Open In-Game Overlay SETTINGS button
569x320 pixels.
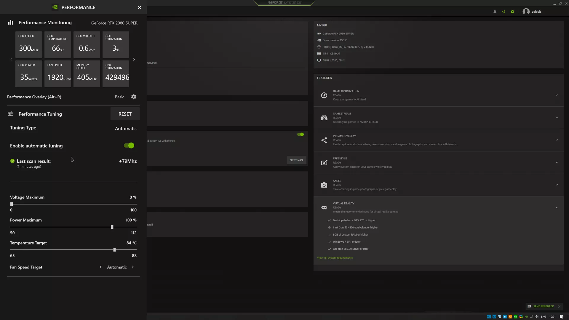pyautogui.click(x=296, y=160)
